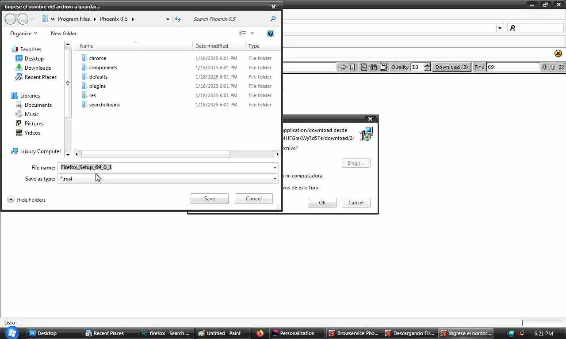Open the Organize dropdown menu
This screenshot has height=339, width=566.
tap(23, 34)
